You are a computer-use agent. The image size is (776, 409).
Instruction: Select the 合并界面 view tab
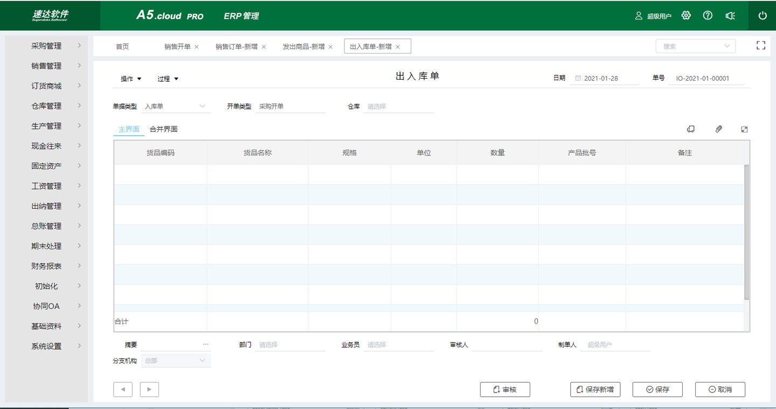point(163,130)
